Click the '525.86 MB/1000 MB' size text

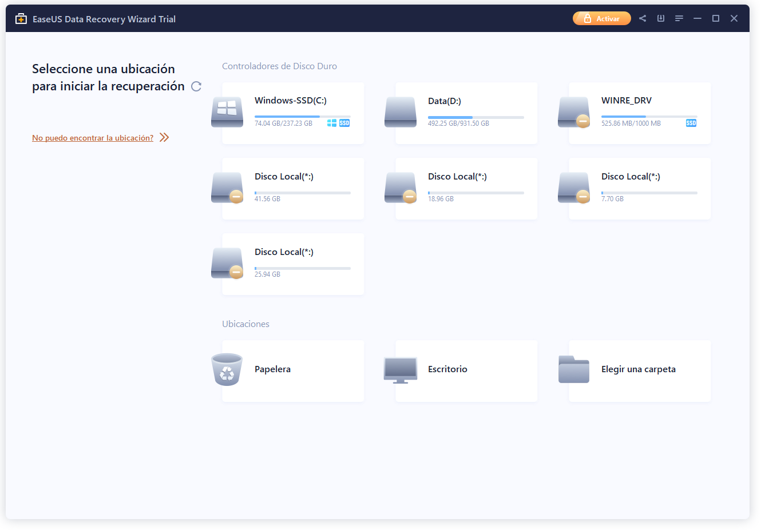point(631,123)
